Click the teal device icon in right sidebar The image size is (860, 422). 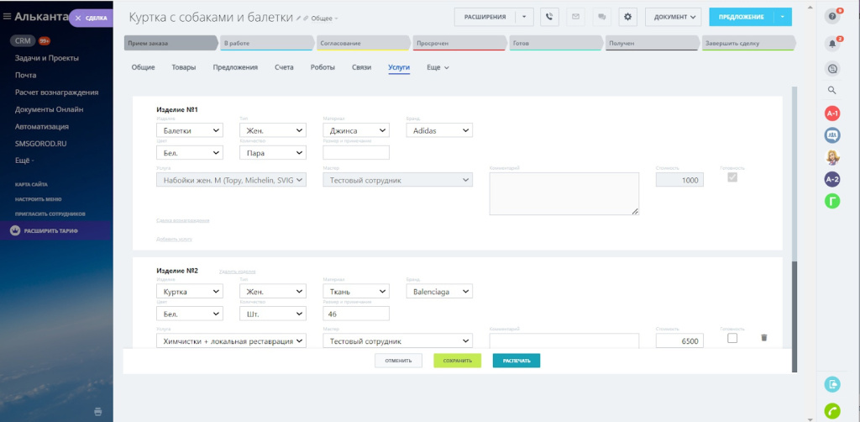click(x=832, y=384)
